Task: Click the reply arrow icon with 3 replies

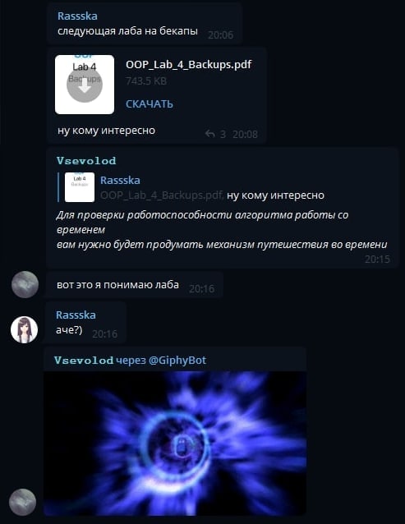Action: (x=210, y=134)
